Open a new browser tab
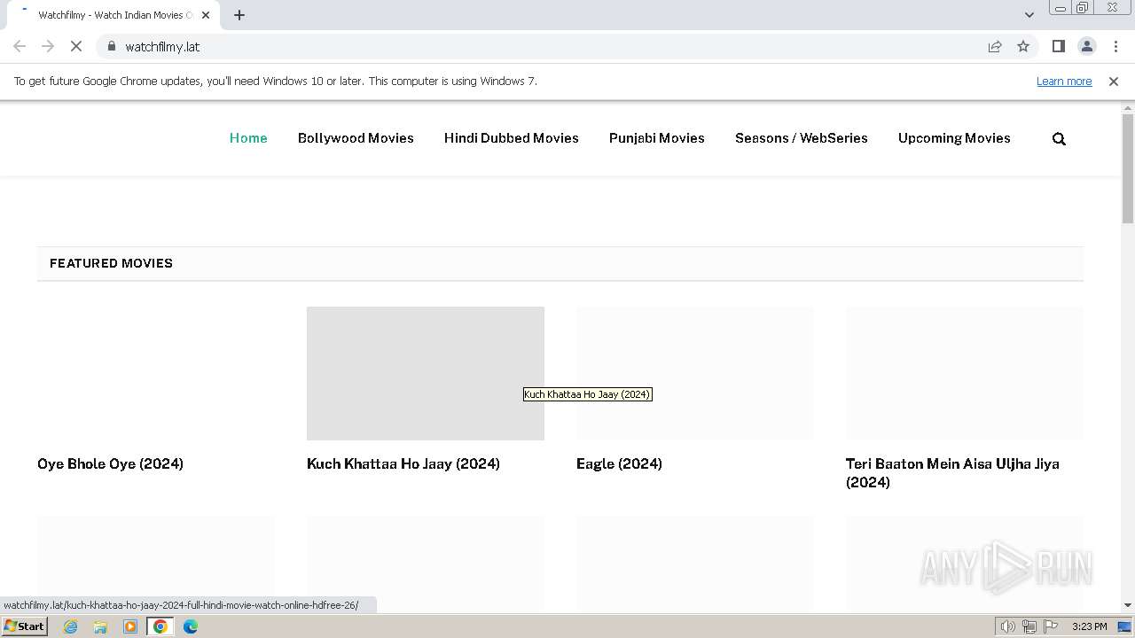Screen dimensions: 1135x638 pos(239,15)
